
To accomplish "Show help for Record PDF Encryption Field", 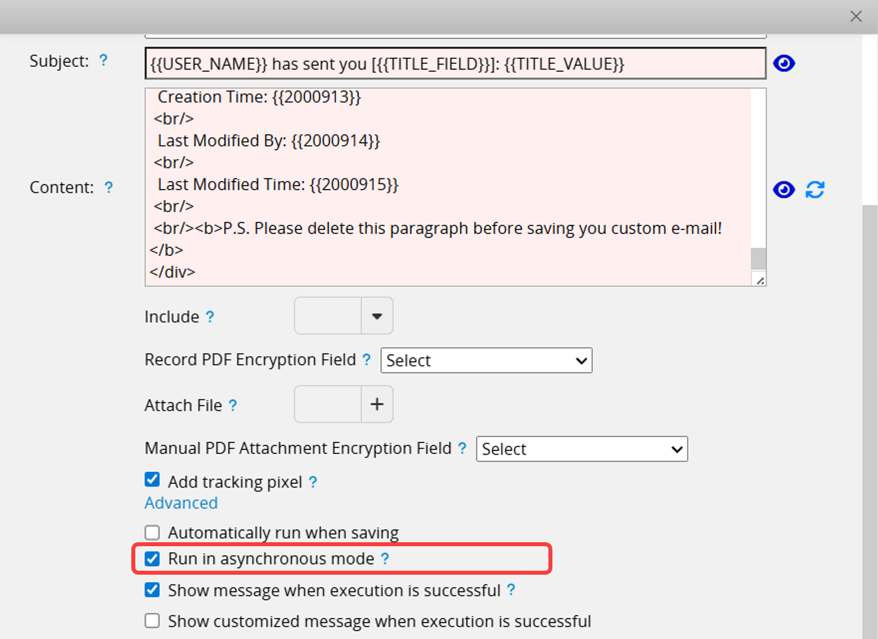I will point(367,359).
